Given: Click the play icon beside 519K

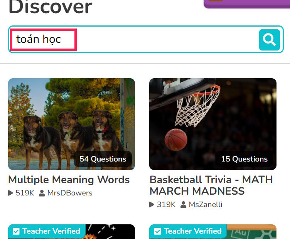Looking at the screenshot, I should click(x=10, y=193).
